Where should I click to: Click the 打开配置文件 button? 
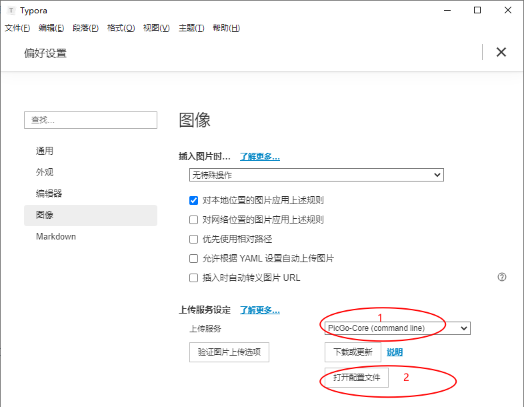[x=357, y=378]
